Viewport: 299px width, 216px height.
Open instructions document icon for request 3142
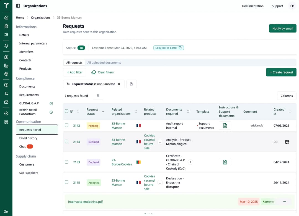[x=225, y=126]
